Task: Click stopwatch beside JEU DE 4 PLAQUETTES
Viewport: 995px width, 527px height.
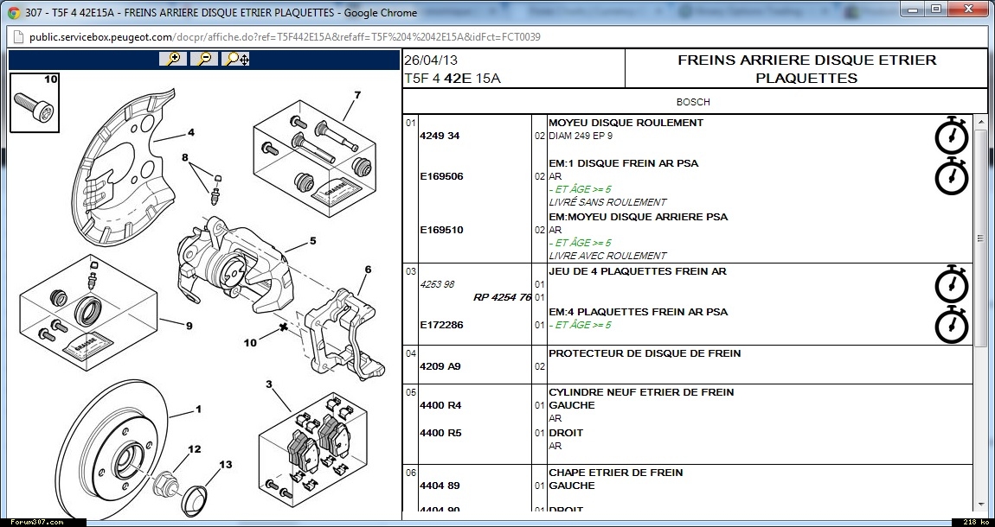Action: 952,284
